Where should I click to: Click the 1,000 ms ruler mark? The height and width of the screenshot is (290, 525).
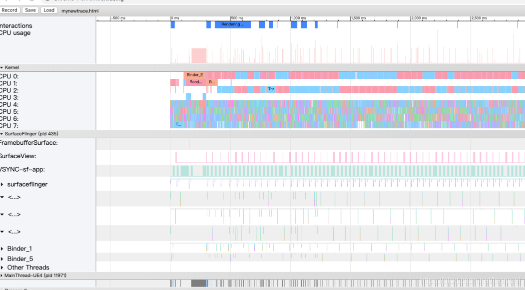[x=298, y=18]
